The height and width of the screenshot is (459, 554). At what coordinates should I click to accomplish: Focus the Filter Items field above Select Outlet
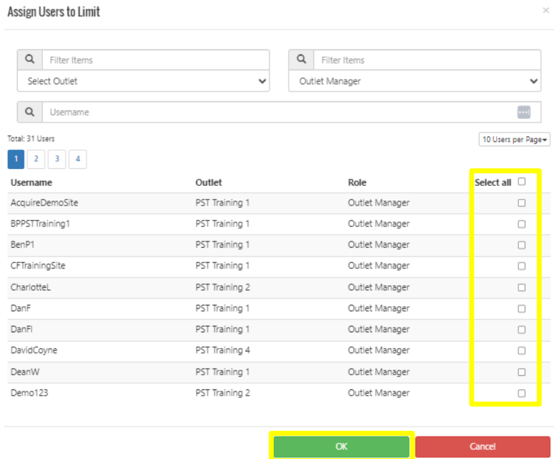tap(155, 60)
